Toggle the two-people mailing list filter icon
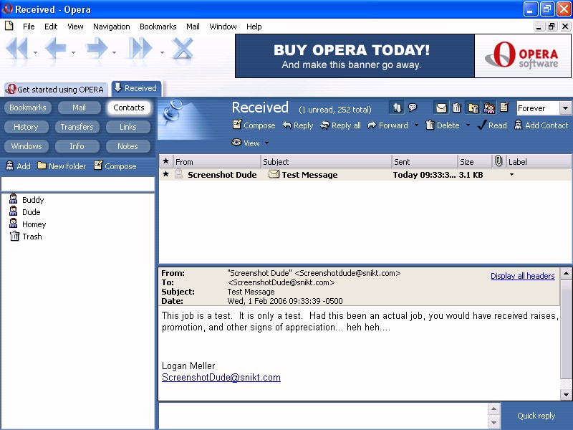This screenshot has height=430, width=573. click(489, 108)
